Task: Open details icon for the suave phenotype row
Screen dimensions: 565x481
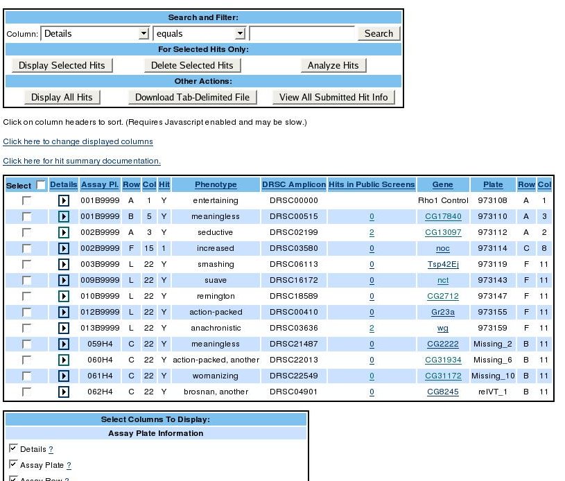Action: tap(64, 280)
